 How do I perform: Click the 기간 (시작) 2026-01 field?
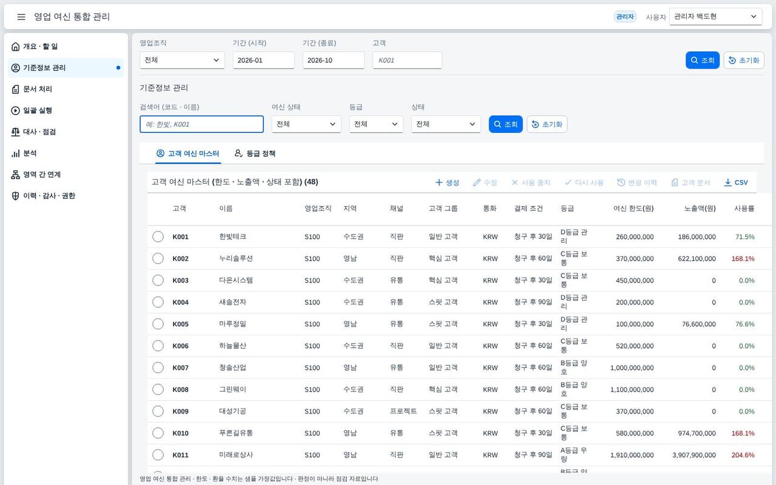(x=264, y=60)
